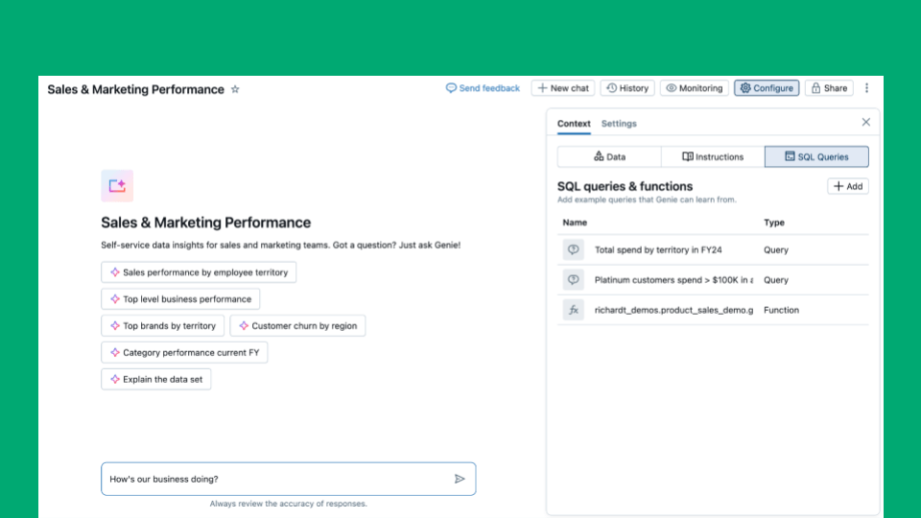Click the question input field

coord(278,479)
